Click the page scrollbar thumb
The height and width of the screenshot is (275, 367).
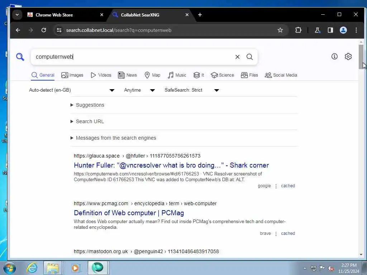pyautogui.click(x=361, y=57)
